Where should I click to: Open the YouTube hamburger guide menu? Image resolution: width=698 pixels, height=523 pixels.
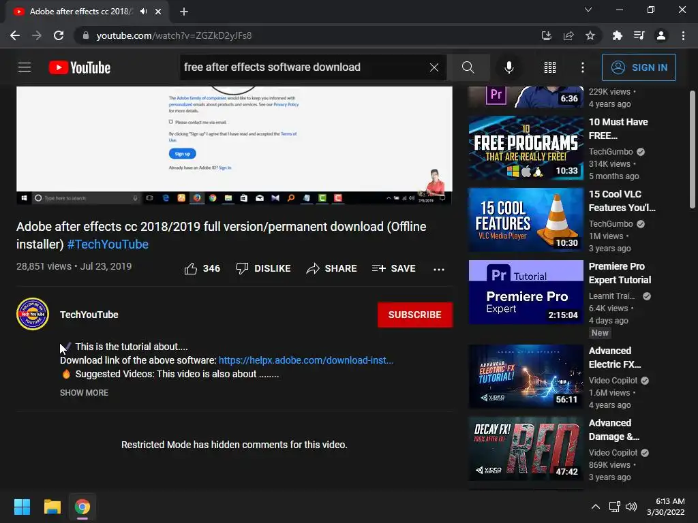coord(25,67)
